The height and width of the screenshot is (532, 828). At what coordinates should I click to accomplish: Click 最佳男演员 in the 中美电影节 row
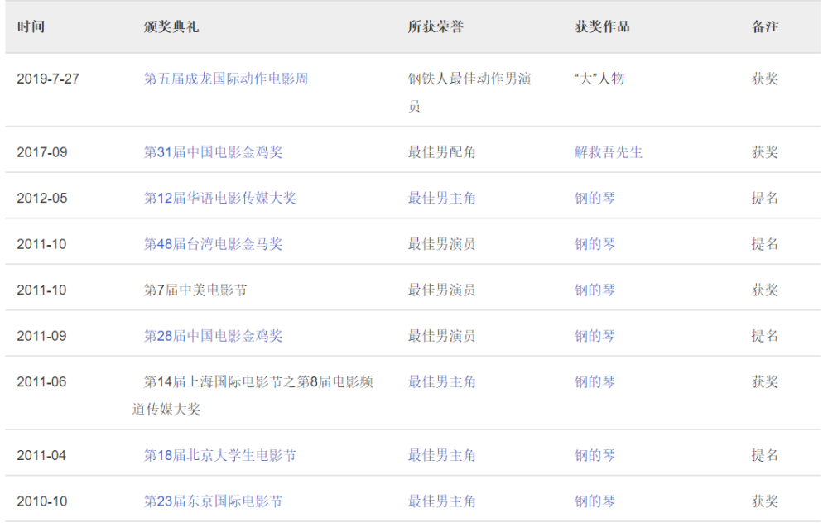coord(441,290)
